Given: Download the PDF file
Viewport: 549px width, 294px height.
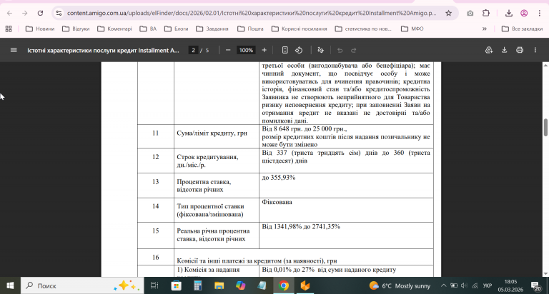Looking at the screenshot, I should pos(504,50).
